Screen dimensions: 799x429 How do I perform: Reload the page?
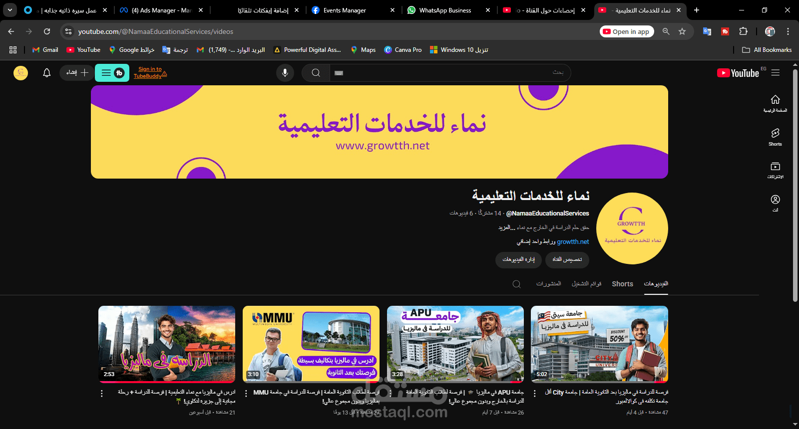(47, 31)
